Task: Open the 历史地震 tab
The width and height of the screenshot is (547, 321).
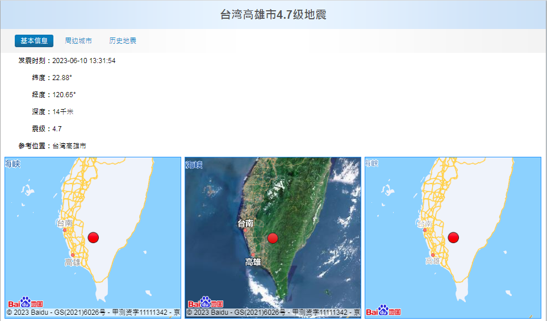Action: 123,41
